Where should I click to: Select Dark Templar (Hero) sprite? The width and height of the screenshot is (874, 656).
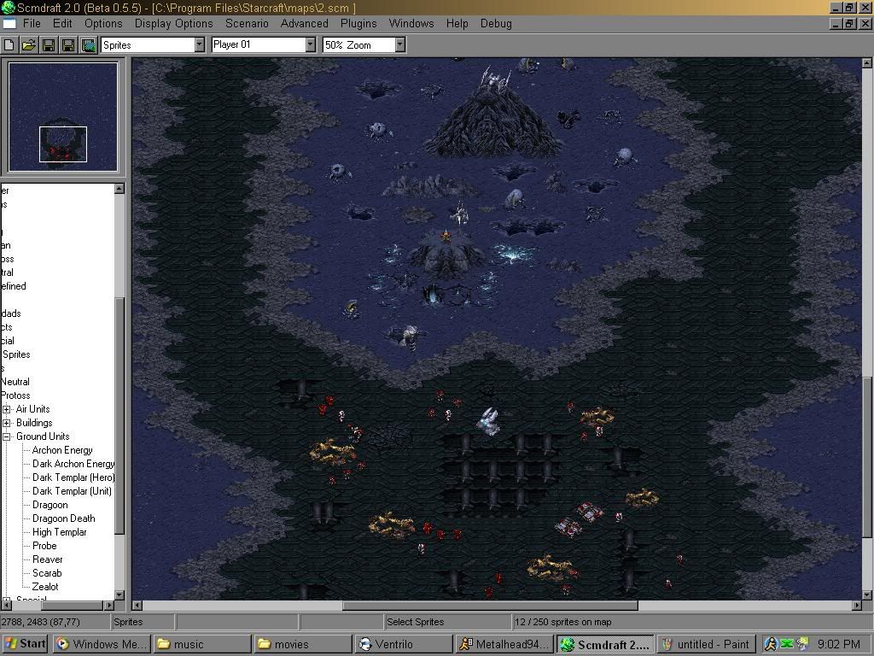[73, 477]
